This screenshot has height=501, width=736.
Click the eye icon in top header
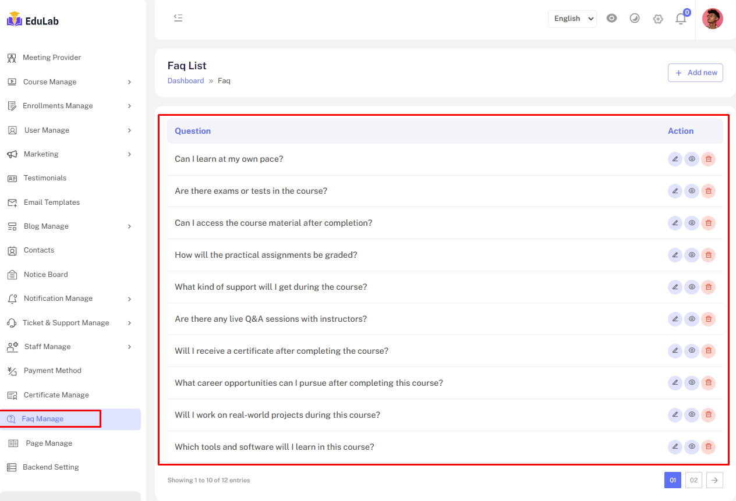click(611, 19)
